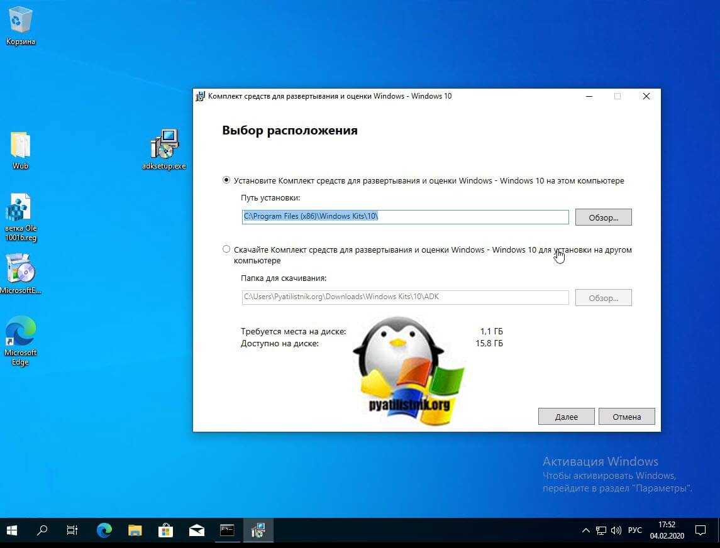Viewport: 720px width, 548px height.
Task: Select install on this computer radio option
Action: [x=226, y=180]
